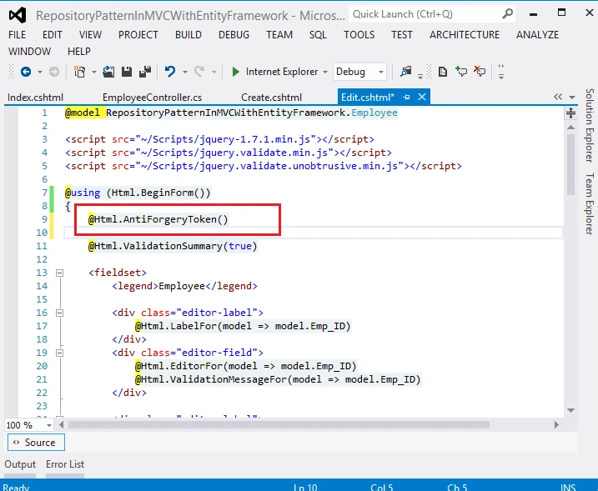Click the Employee type name on line 1
The height and width of the screenshot is (491, 598).
pyautogui.click(x=374, y=113)
